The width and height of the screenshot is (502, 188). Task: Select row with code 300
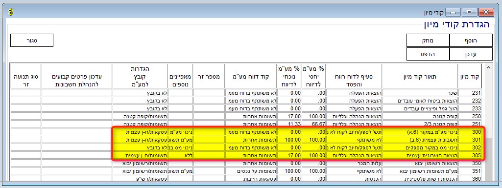coord(246,131)
